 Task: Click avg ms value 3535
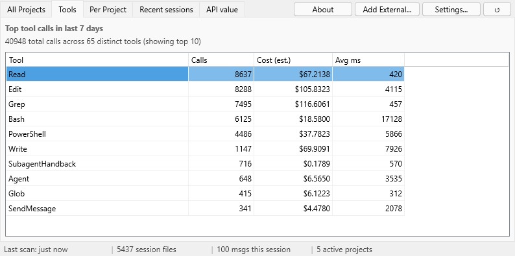click(x=394, y=178)
